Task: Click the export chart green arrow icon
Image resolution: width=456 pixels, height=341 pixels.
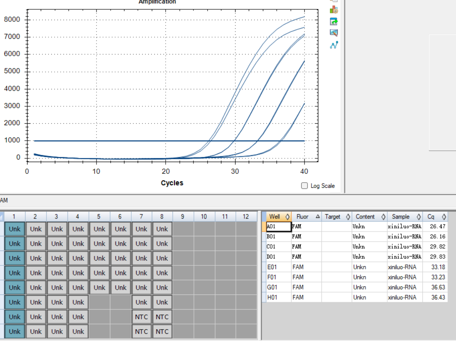Action: coord(334,21)
